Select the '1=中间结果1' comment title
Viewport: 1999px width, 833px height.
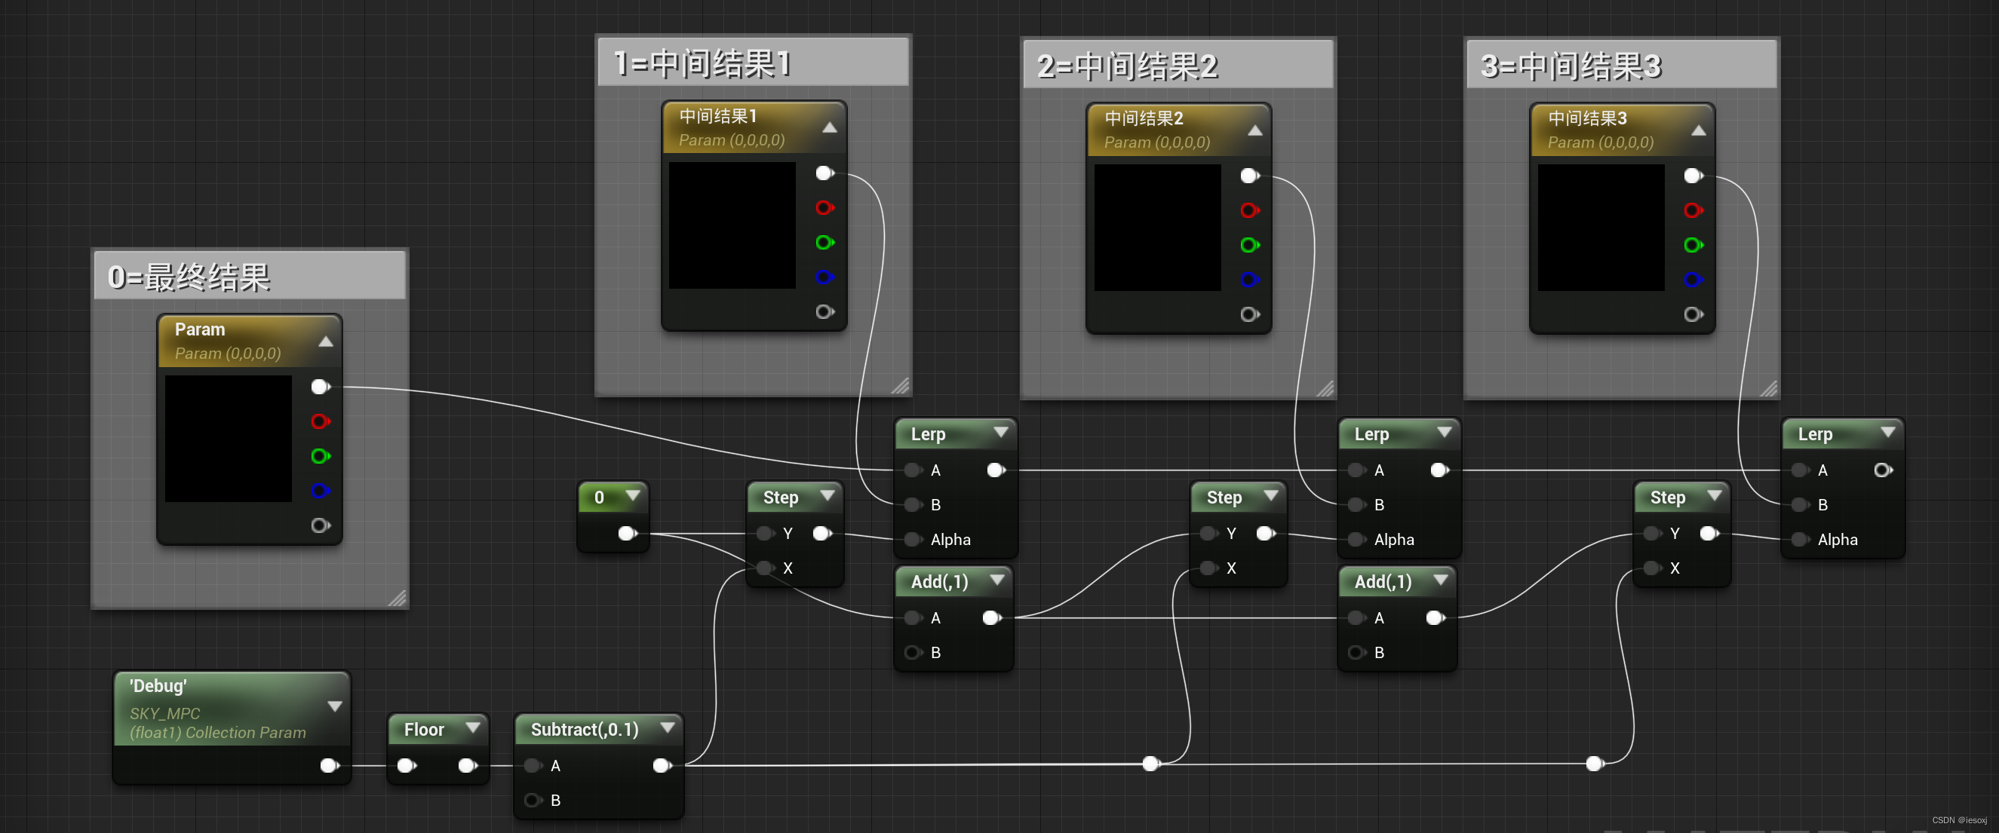point(702,64)
